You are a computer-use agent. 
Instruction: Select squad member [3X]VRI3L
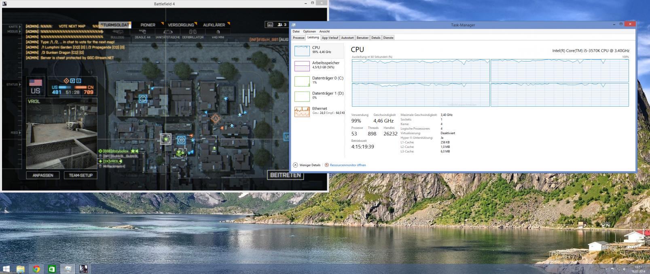pos(110,161)
